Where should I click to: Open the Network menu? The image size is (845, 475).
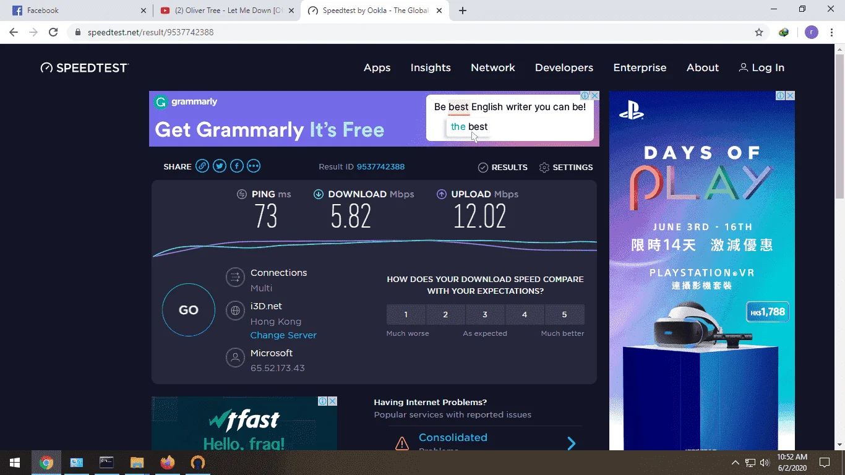pos(493,67)
